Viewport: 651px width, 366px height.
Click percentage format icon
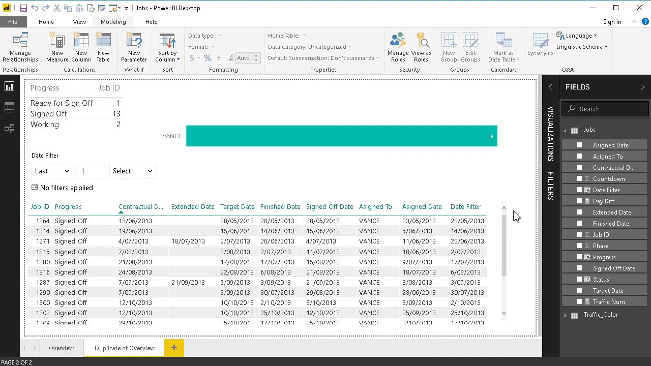208,58
